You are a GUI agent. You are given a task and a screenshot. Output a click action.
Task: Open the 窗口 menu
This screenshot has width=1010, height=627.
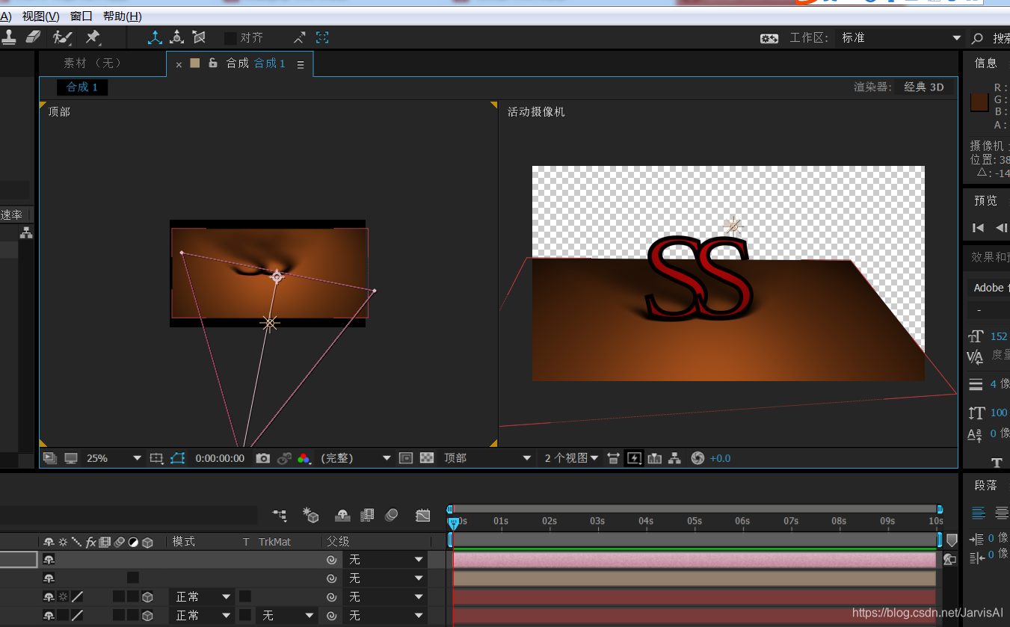click(81, 16)
